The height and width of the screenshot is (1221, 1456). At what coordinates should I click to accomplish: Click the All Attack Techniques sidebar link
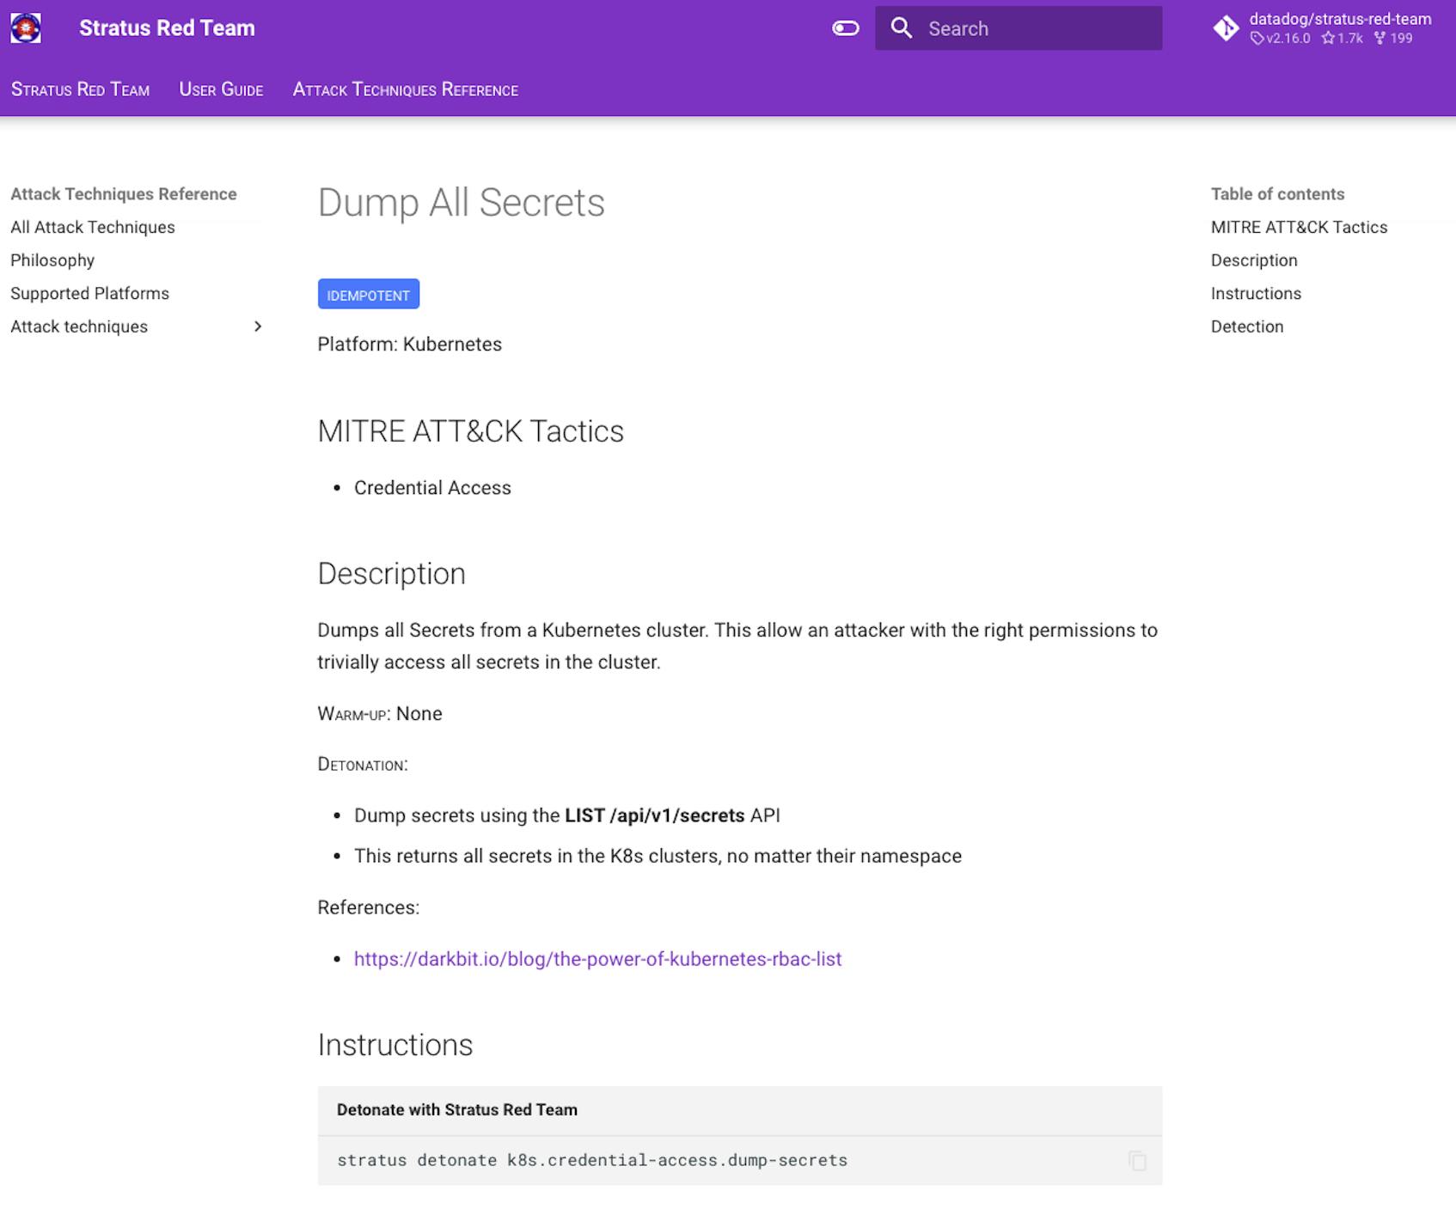click(x=92, y=227)
